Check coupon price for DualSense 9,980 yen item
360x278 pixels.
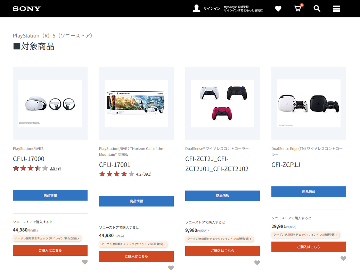click(219, 239)
